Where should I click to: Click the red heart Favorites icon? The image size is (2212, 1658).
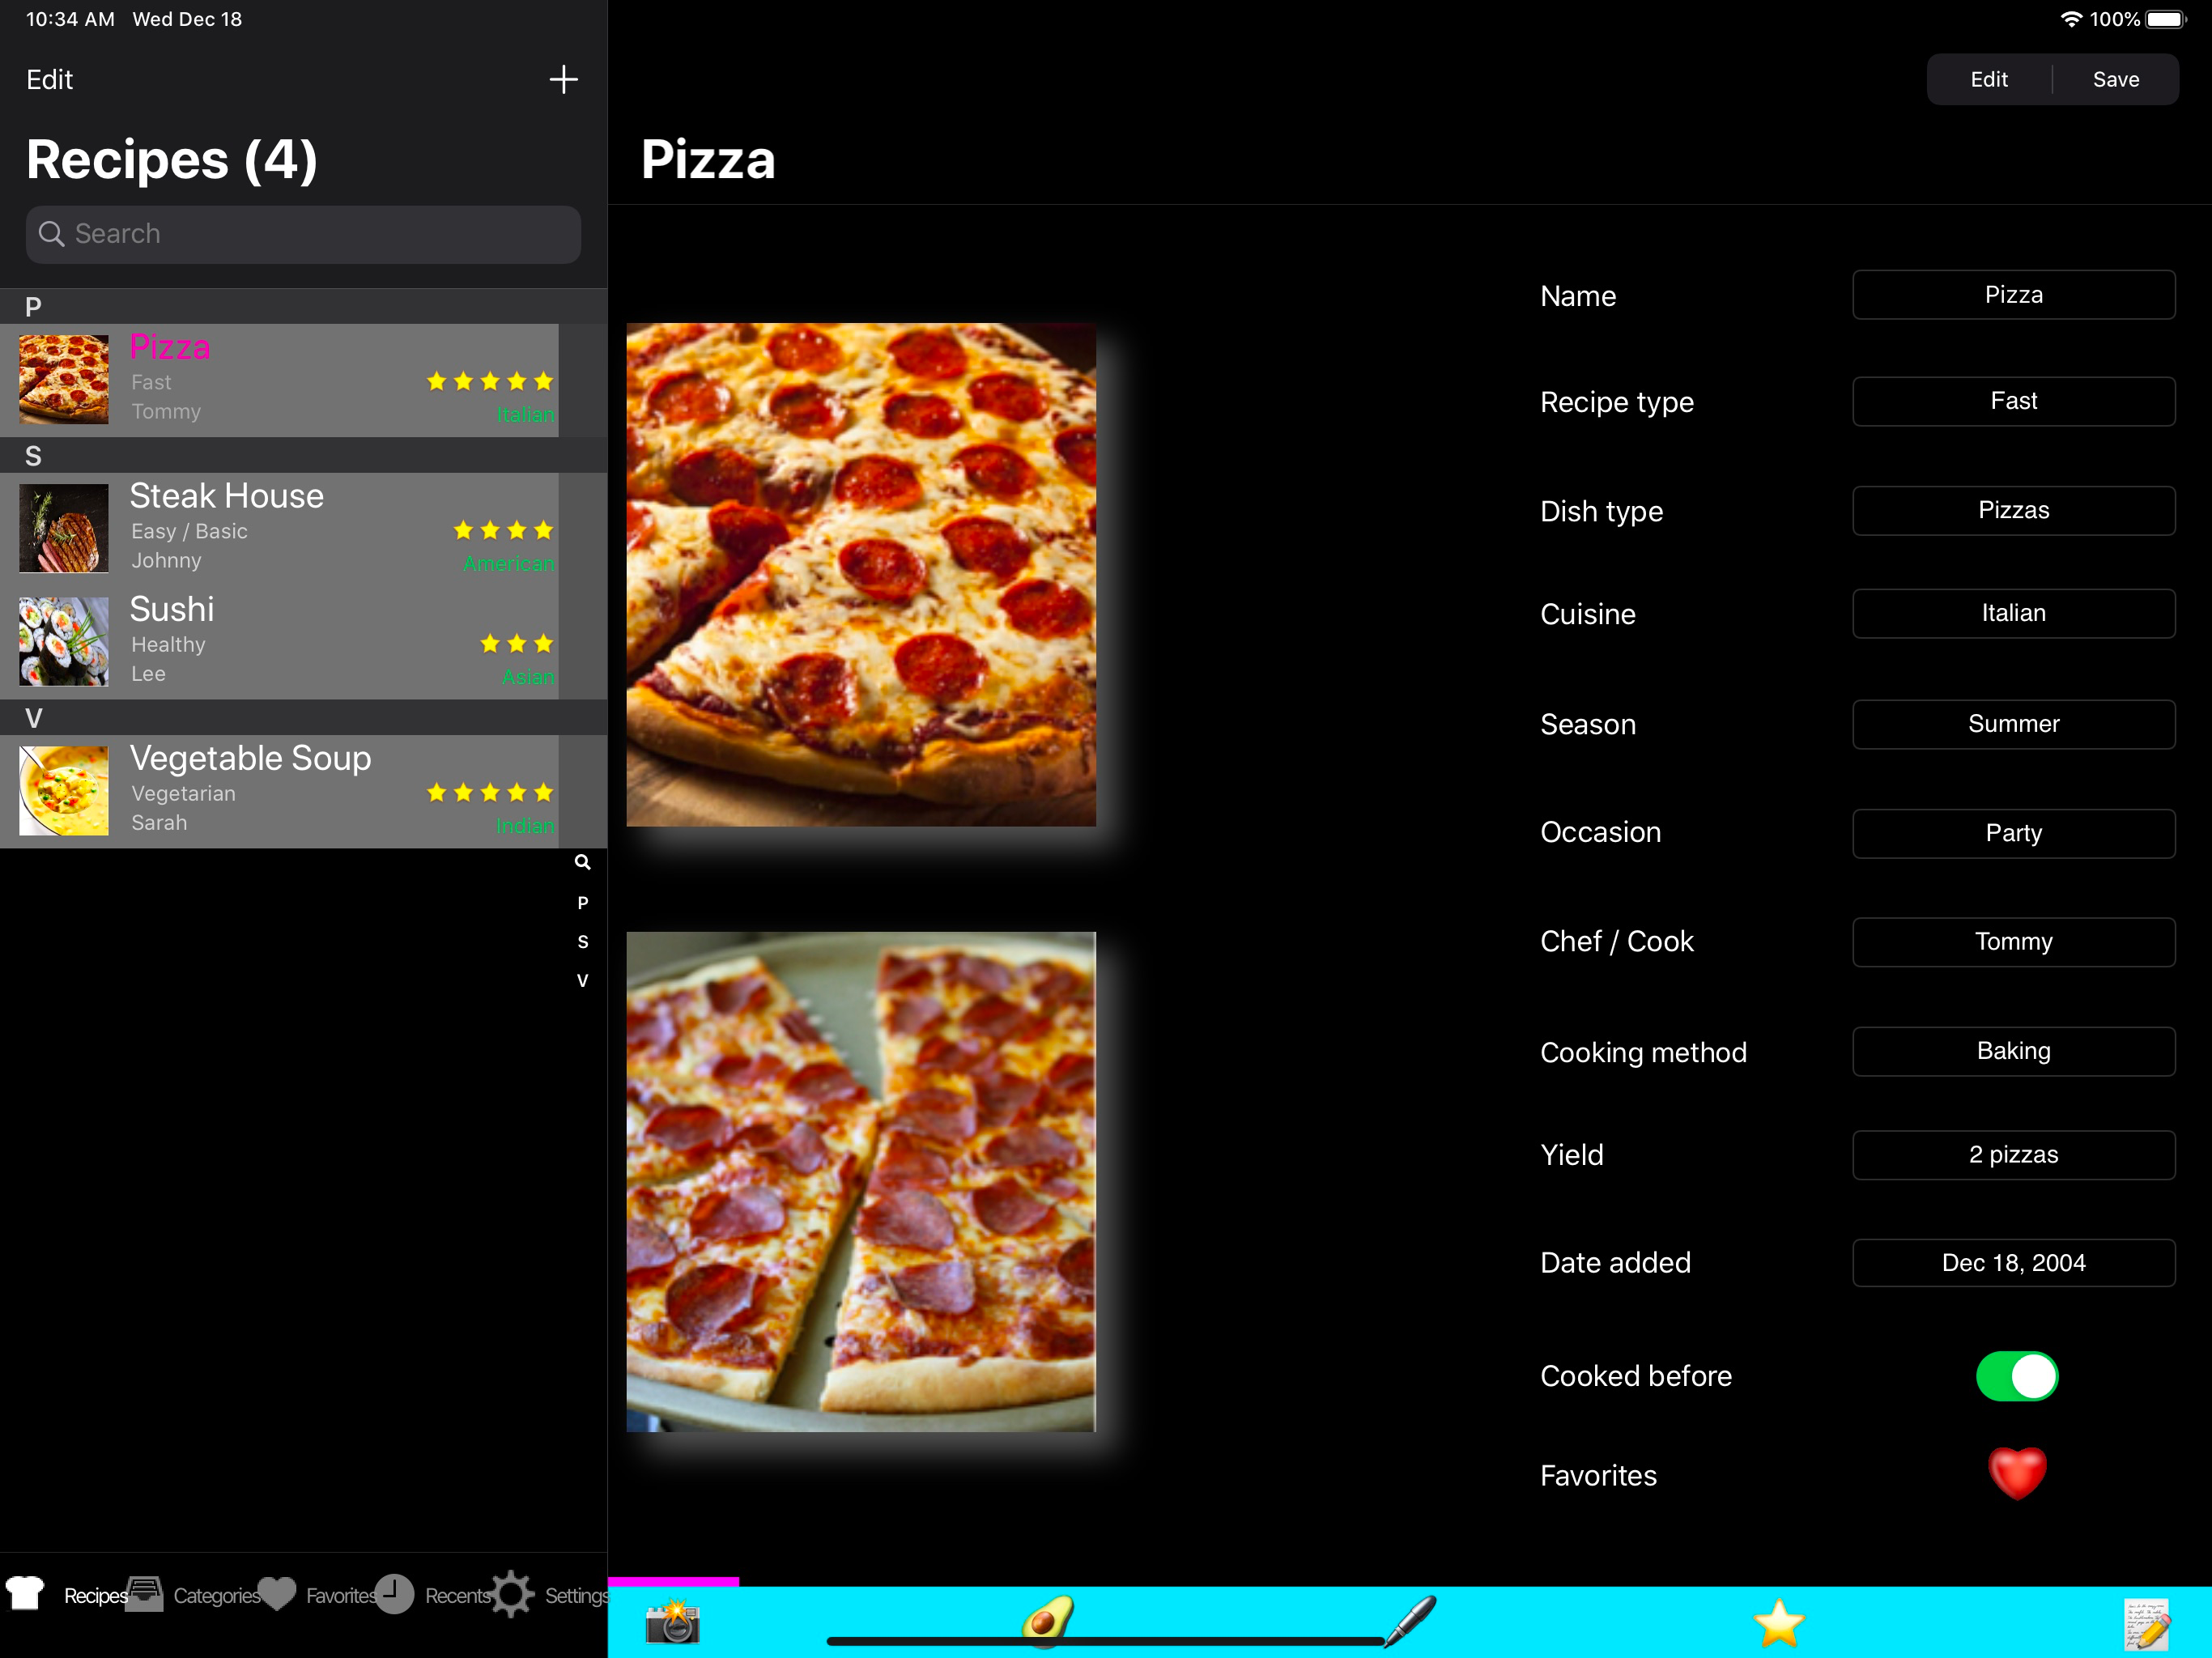point(2016,1474)
